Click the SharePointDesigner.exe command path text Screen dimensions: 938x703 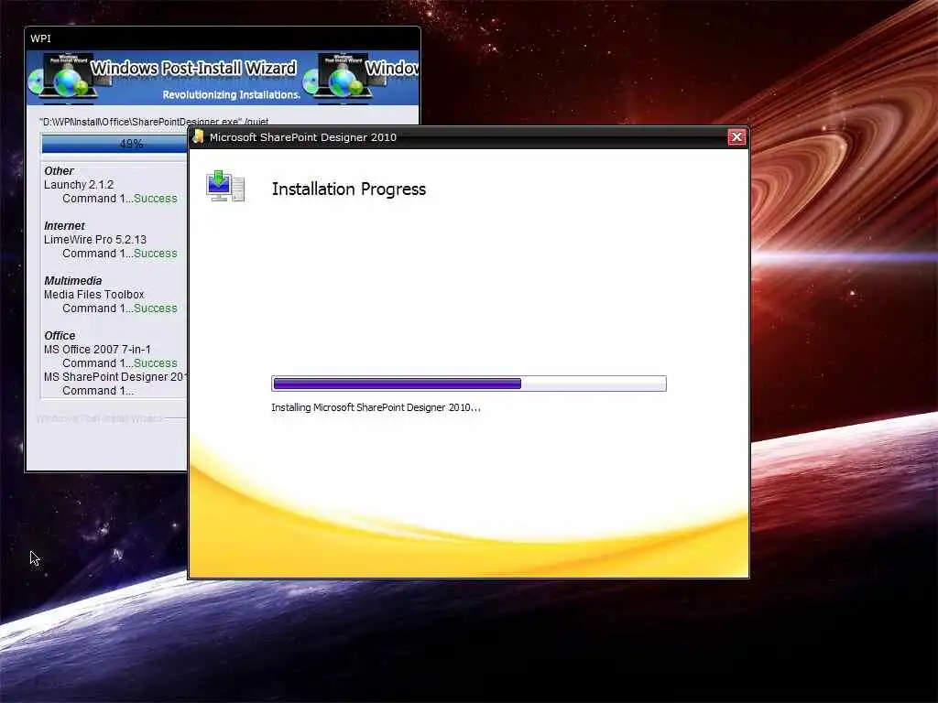tap(154, 122)
